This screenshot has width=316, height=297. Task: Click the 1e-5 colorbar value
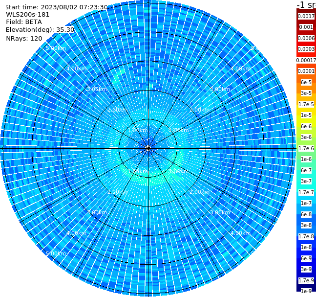click(x=306, y=115)
